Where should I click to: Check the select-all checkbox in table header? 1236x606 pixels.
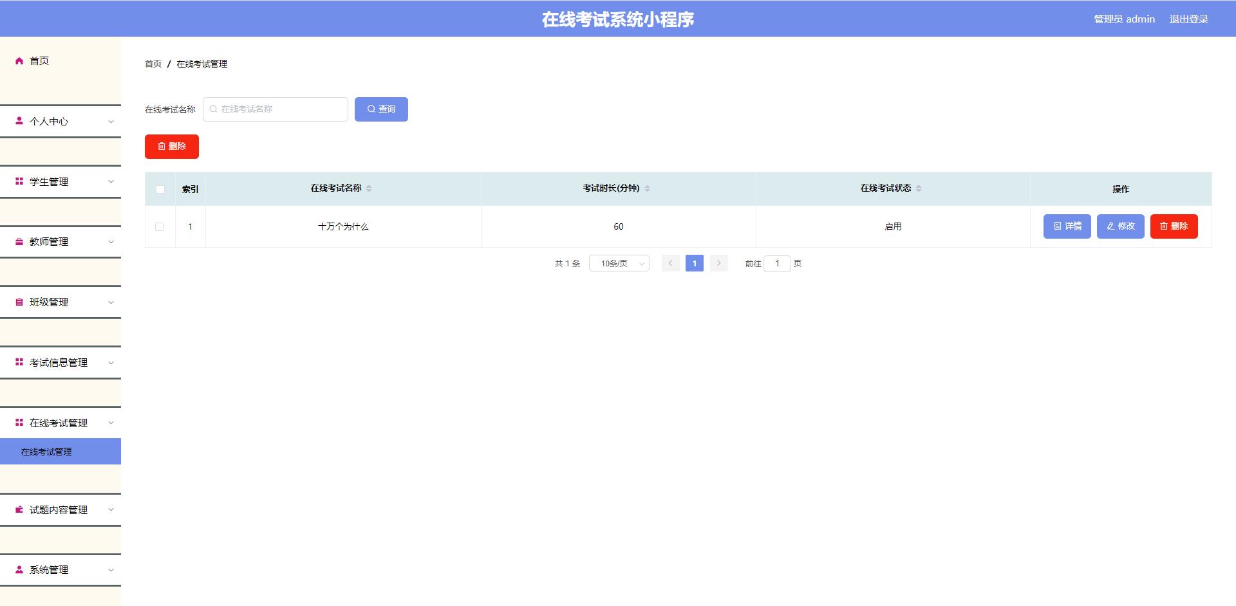pyautogui.click(x=160, y=188)
